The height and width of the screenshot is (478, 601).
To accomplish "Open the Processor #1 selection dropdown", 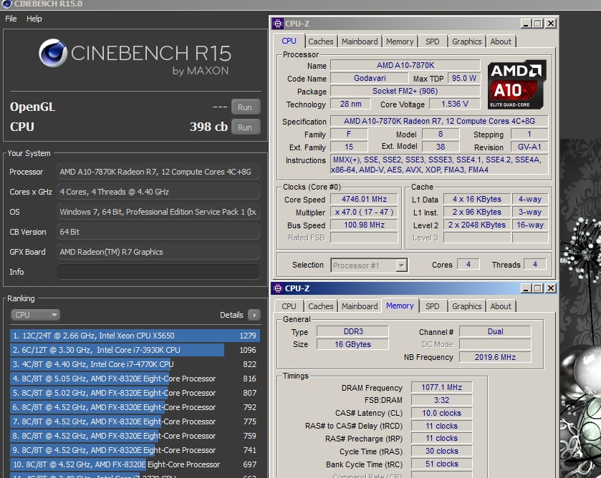I will tap(369, 265).
